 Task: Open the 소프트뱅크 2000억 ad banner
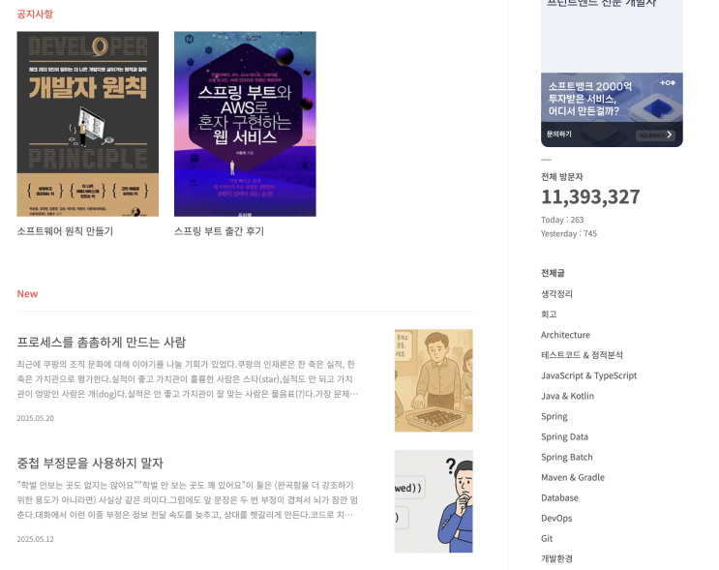point(612,109)
